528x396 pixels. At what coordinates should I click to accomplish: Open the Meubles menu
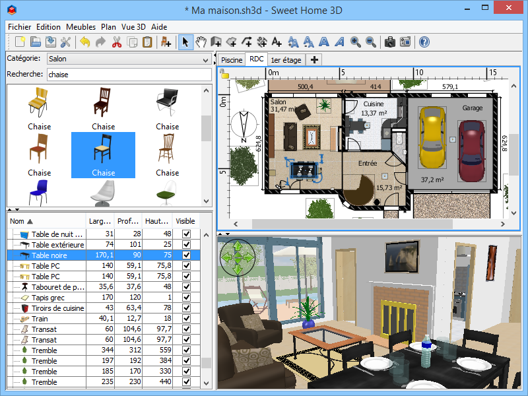[x=81, y=27]
